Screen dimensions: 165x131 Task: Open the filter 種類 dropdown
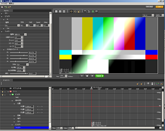[x=25, y=34]
